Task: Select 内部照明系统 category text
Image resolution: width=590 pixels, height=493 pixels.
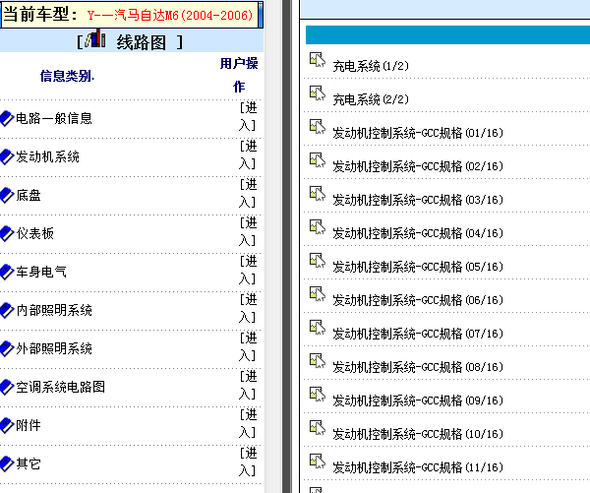Action: point(54,311)
